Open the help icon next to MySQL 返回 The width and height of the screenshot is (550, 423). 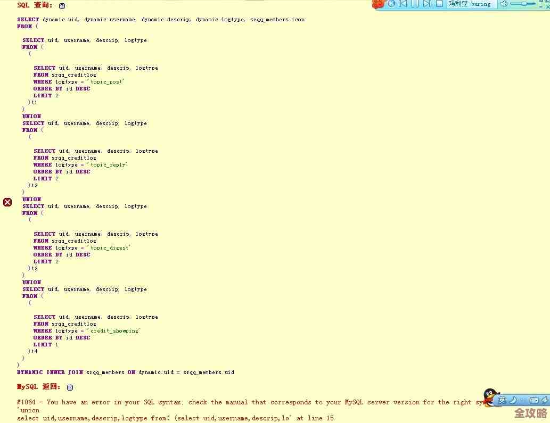coord(70,387)
